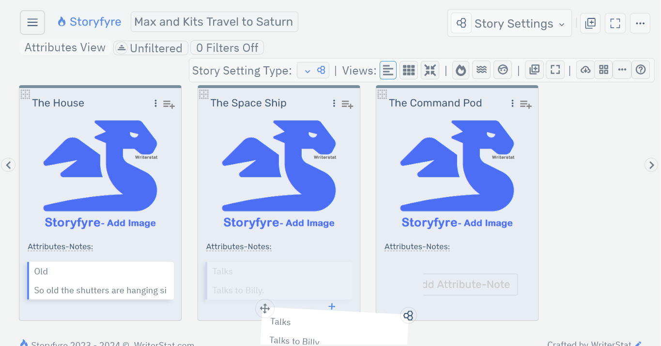Toggle 0 Filters Off

point(227,47)
